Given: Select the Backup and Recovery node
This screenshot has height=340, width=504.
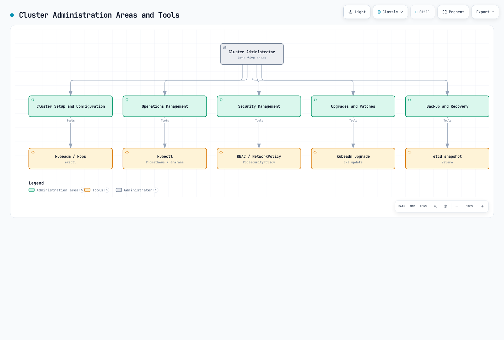Looking at the screenshot, I should [x=447, y=106].
